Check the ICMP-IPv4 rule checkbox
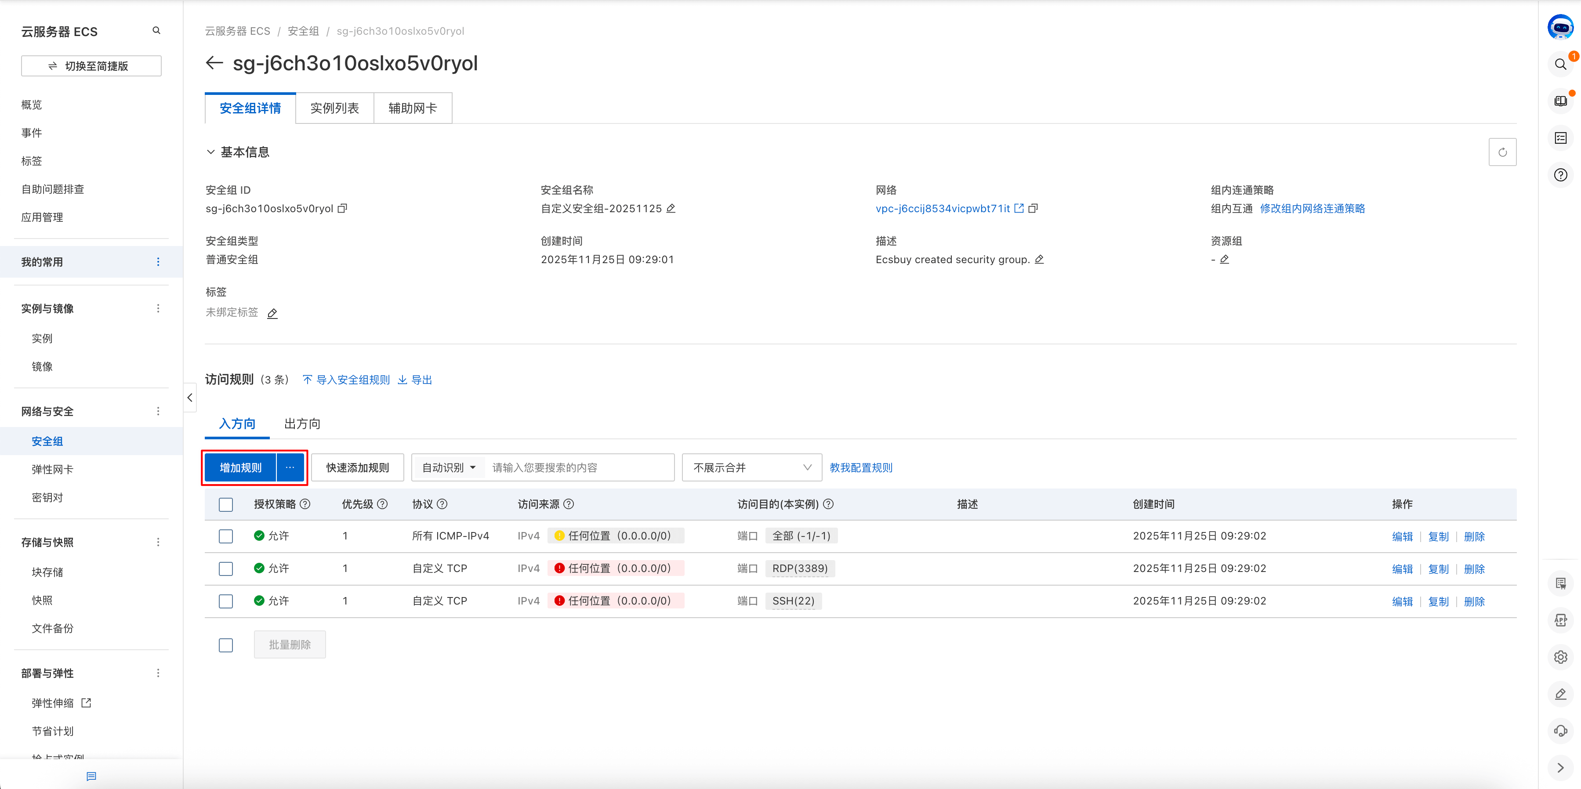The width and height of the screenshot is (1581, 789). [226, 536]
